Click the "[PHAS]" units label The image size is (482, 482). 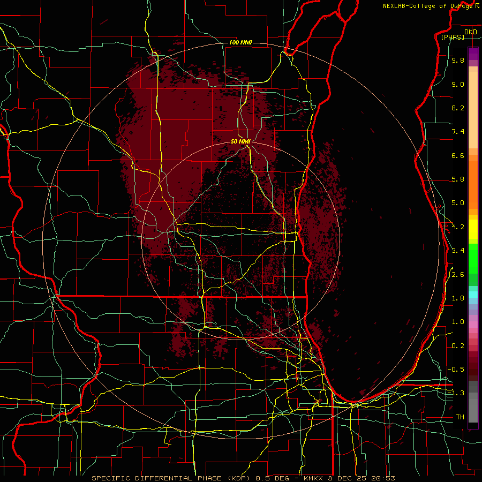(x=453, y=37)
